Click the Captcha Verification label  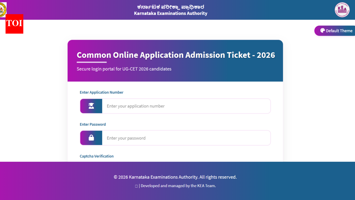click(97, 156)
